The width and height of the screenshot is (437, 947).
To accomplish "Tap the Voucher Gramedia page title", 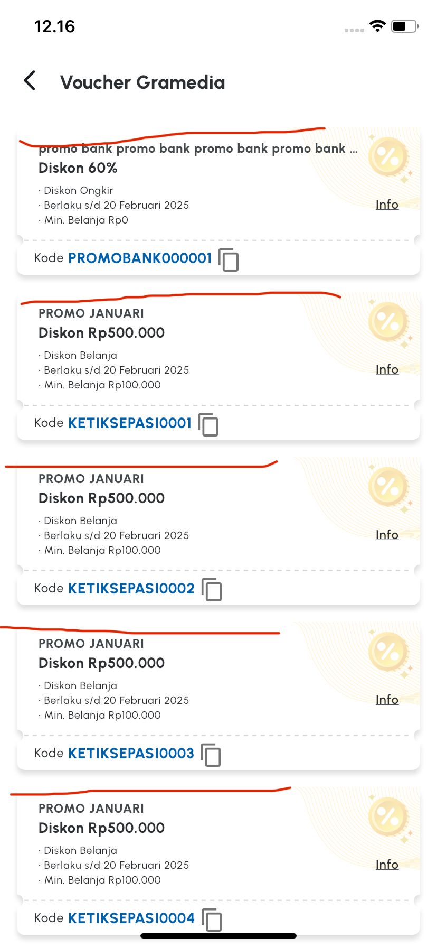I will click(x=142, y=82).
